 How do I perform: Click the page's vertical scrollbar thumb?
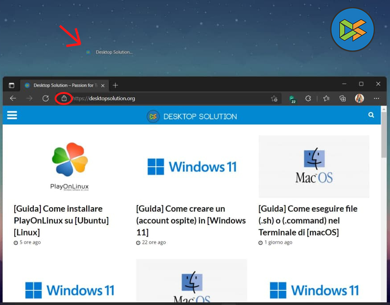coord(384,135)
